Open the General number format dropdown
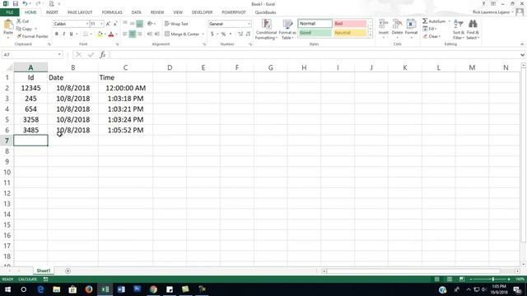Viewport: 527px width, 296px height. click(249, 24)
